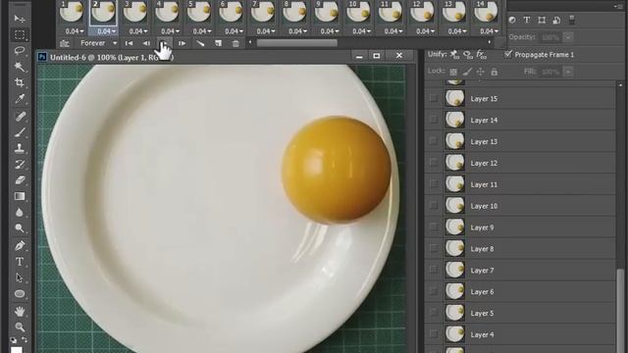Select the Brush tool
This screenshot has width=628, height=353.
(x=20, y=132)
